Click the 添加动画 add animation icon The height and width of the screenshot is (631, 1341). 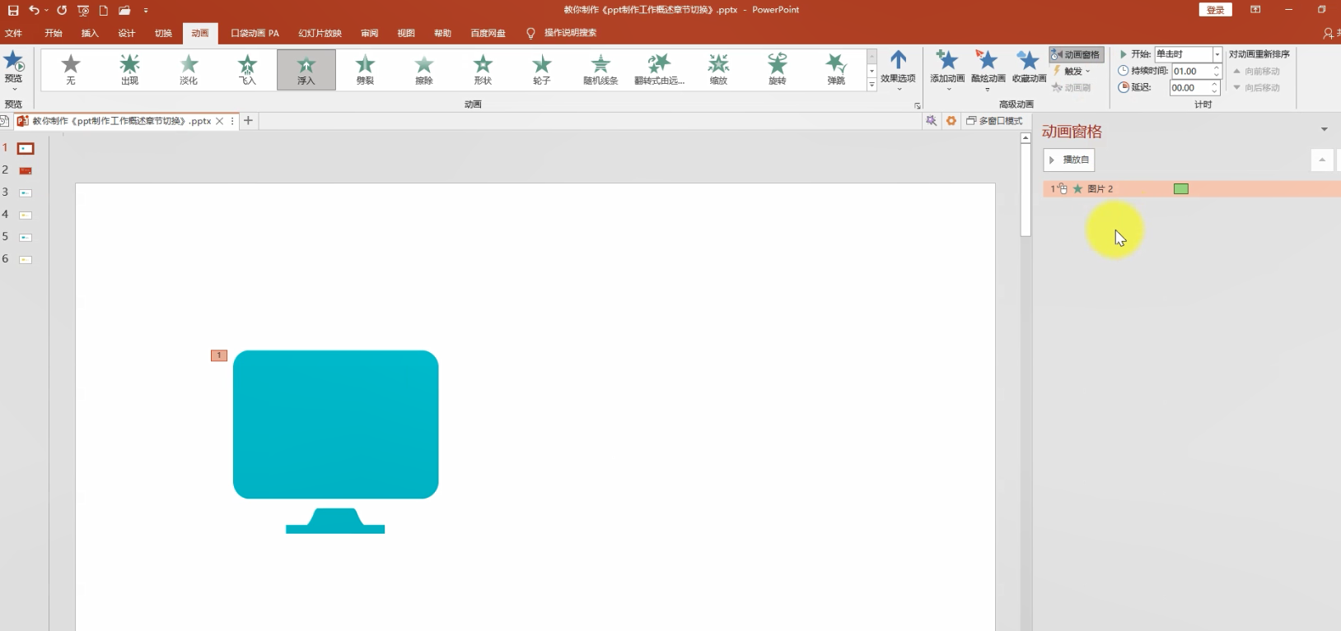coord(947,60)
